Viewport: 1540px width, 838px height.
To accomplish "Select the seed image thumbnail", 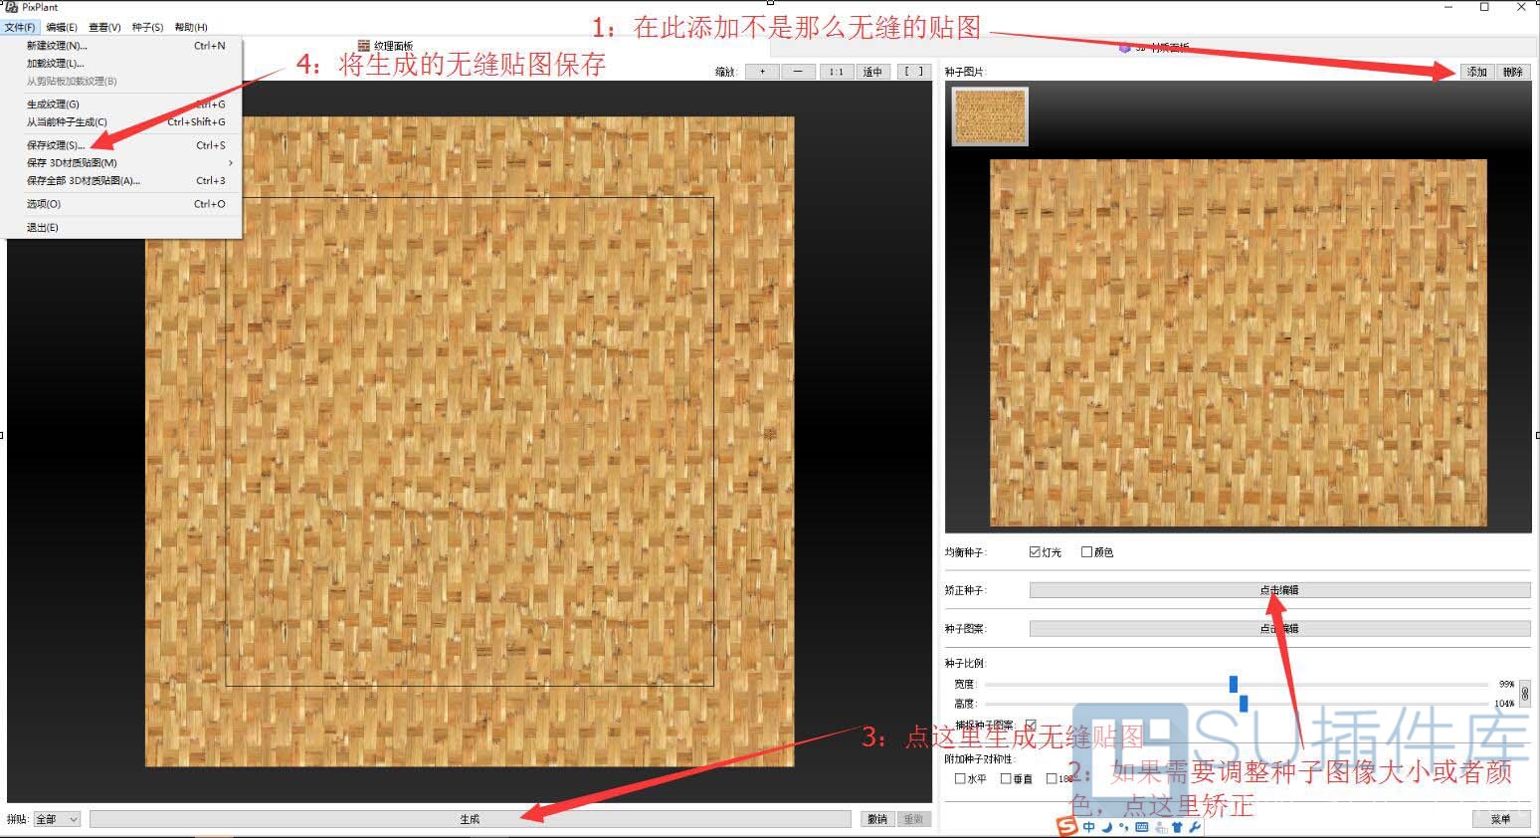I will [x=989, y=115].
